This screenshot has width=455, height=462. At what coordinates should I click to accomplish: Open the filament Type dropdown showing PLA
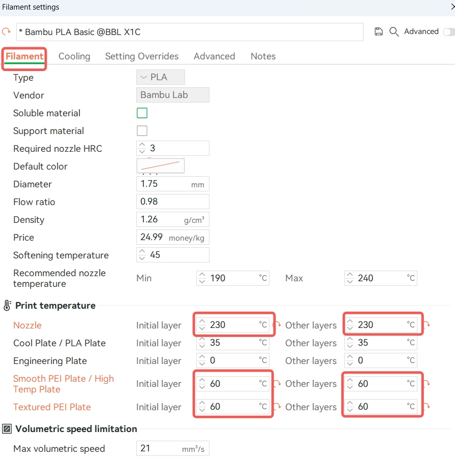161,77
